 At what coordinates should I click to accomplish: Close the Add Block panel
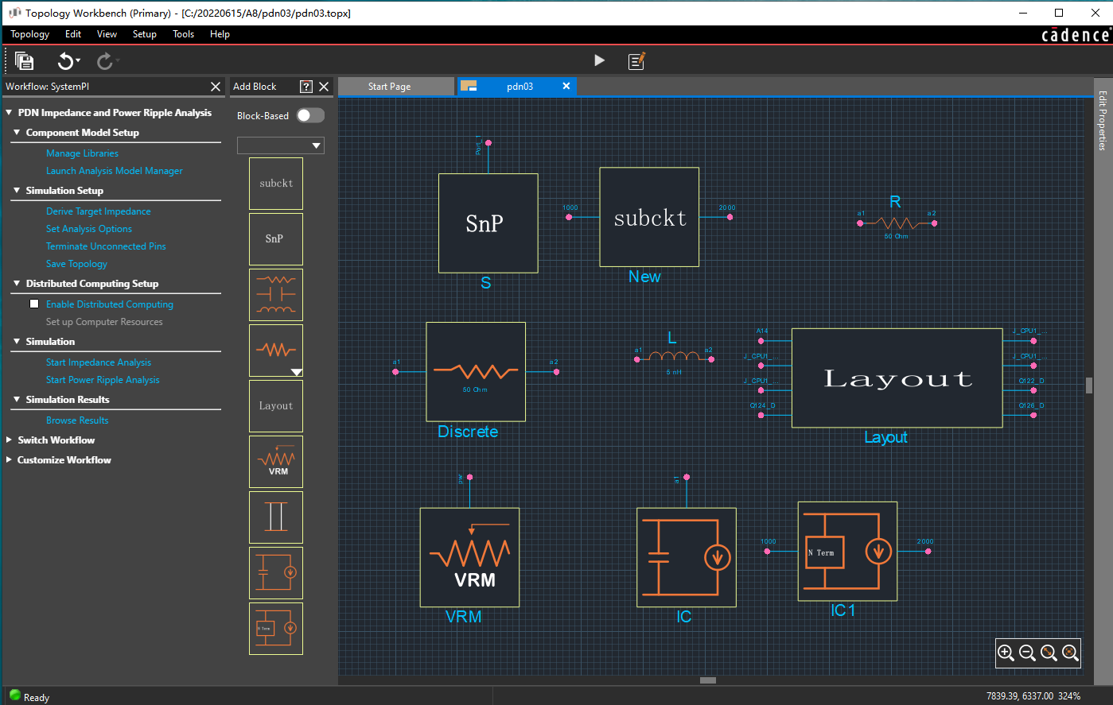click(324, 87)
